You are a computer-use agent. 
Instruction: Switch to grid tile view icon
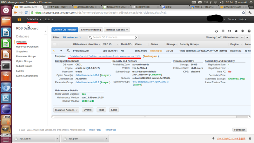(230, 31)
